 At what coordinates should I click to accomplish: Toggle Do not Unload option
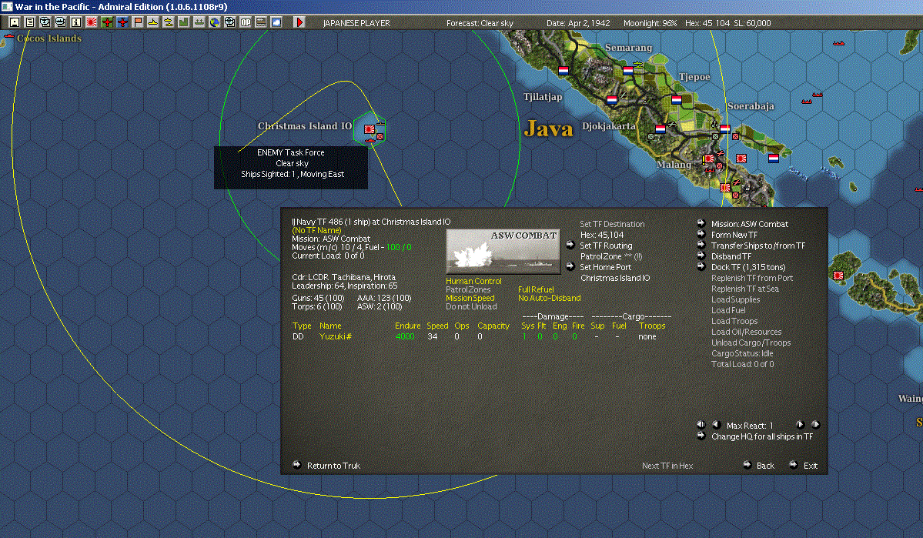tap(471, 306)
